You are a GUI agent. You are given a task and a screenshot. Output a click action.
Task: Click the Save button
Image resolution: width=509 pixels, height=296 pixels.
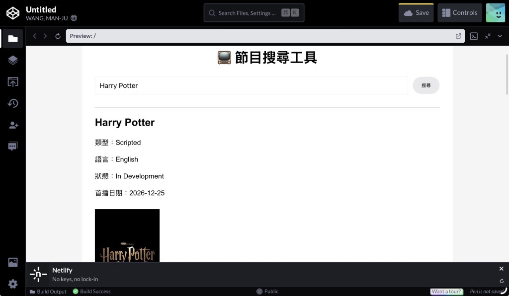(x=416, y=13)
